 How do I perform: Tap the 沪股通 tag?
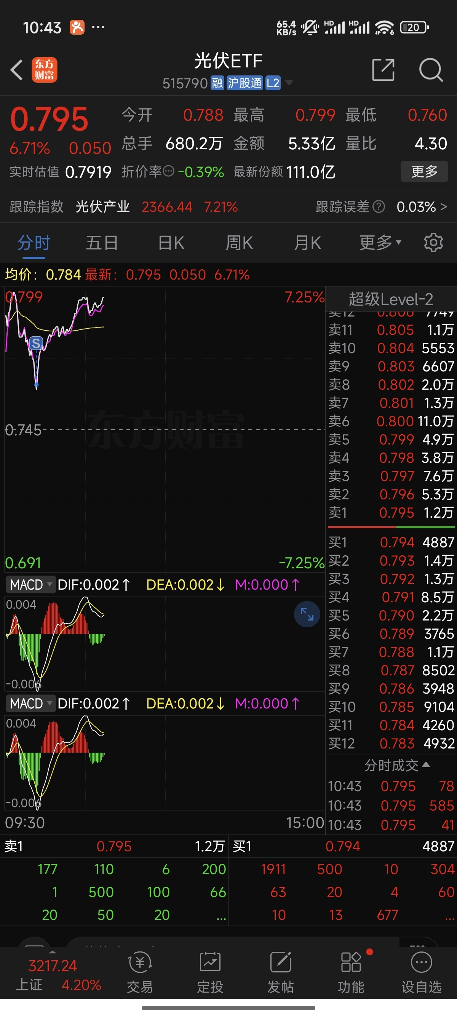[244, 83]
